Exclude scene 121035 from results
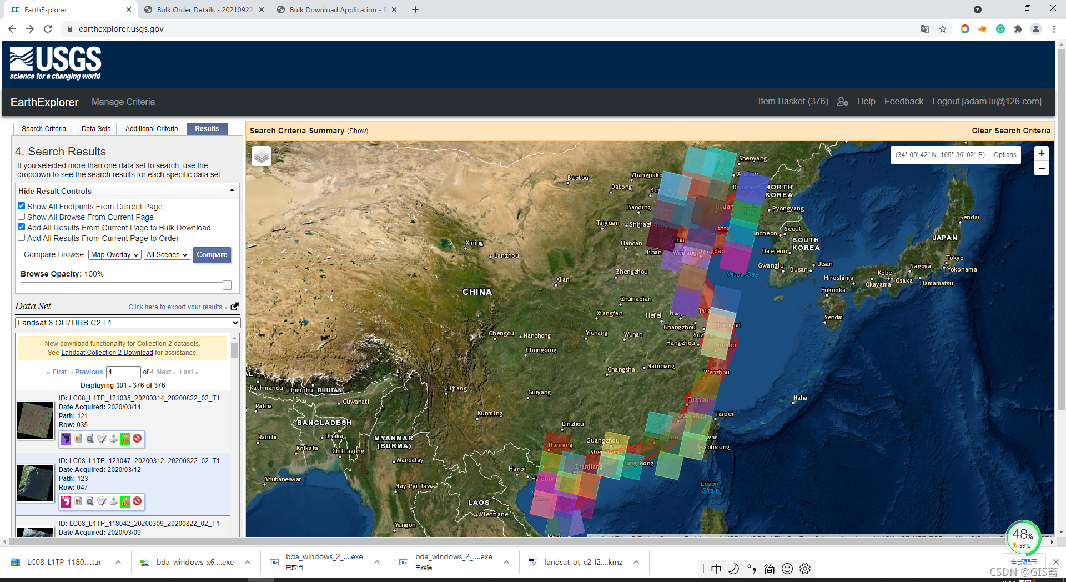This screenshot has height=582, width=1066. [x=137, y=439]
